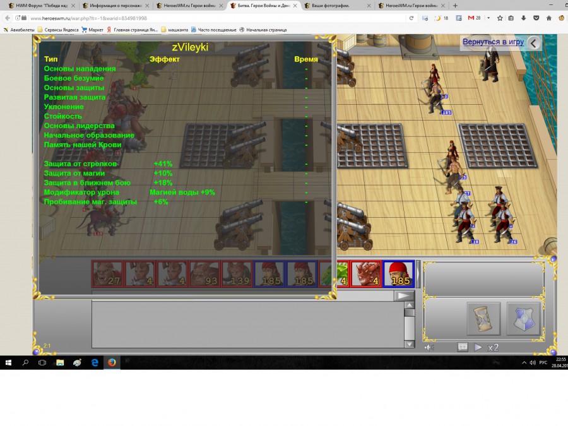The height and width of the screenshot is (426, 568).
Task: Select the queue portrait numbered 139
Action: (x=237, y=274)
